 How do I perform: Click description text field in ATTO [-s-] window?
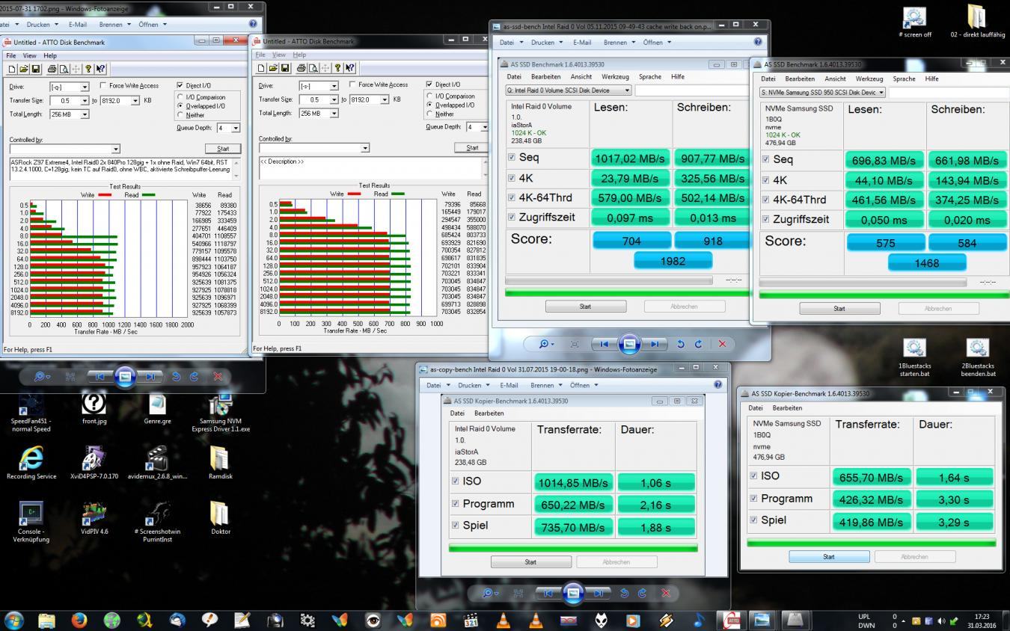(372, 167)
